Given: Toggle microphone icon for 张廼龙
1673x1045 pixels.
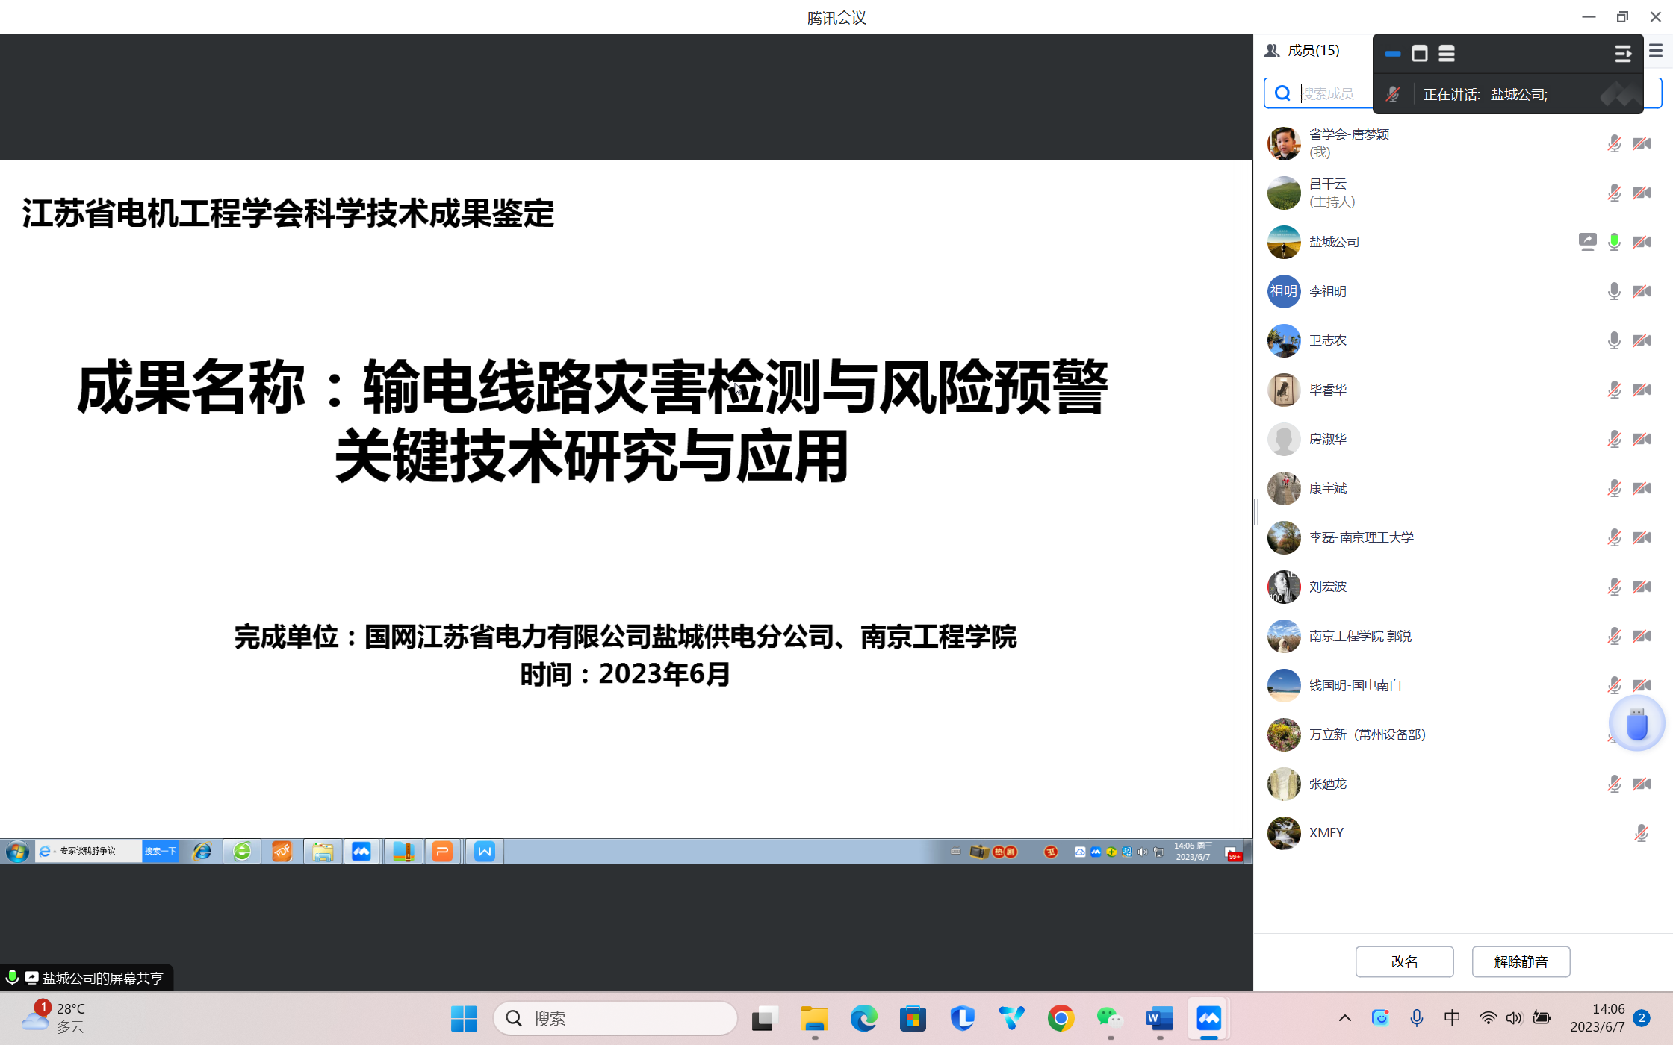Looking at the screenshot, I should 1614,784.
